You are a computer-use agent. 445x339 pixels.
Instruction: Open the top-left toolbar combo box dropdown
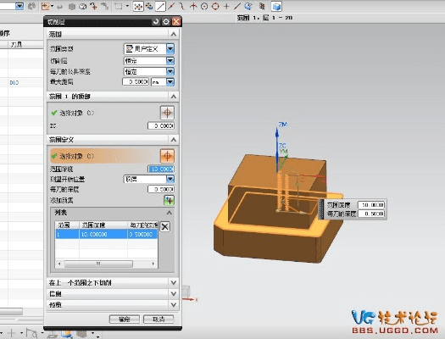[19, 6]
